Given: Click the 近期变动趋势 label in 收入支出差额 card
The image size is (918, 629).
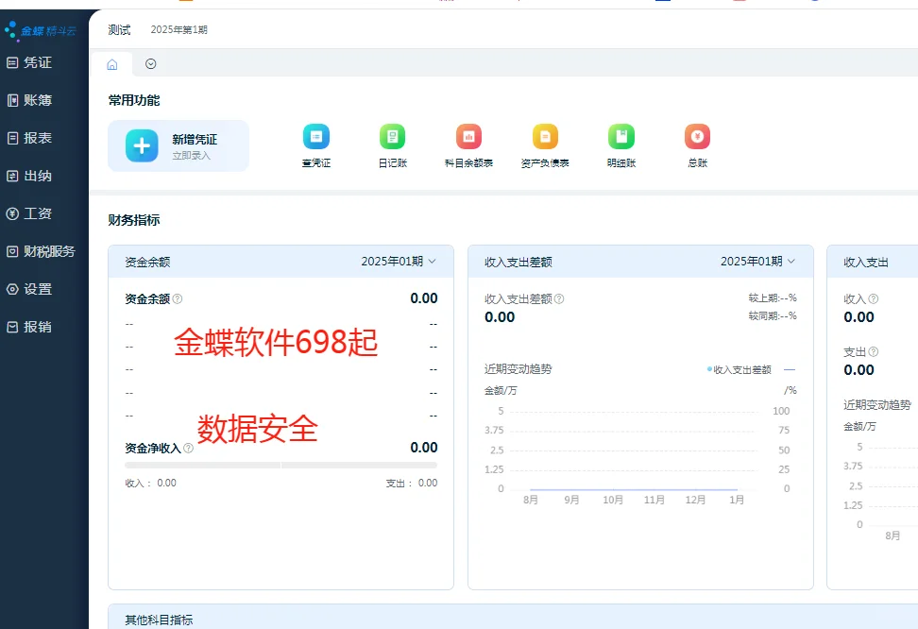Looking at the screenshot, I should pos(518,369).
